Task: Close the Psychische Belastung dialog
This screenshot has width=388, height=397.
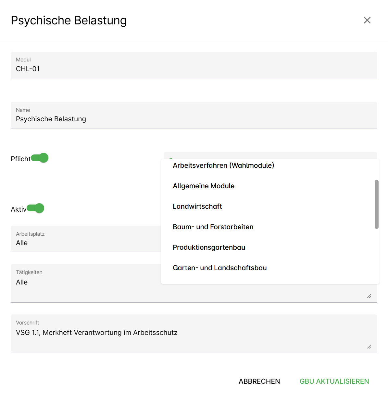Action: point(367,20)
